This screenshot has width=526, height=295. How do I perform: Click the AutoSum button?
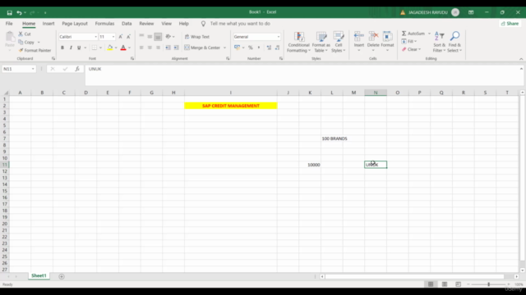coord(413,34)
